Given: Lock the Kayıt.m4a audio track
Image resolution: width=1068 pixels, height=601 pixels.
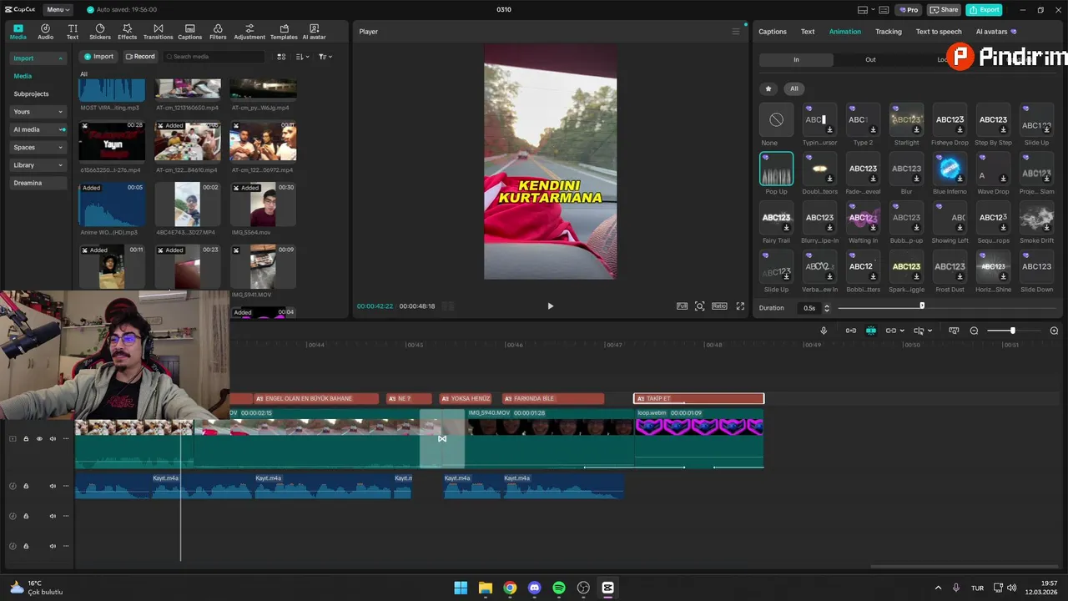Looking at the screenshot, I should 26,486.
